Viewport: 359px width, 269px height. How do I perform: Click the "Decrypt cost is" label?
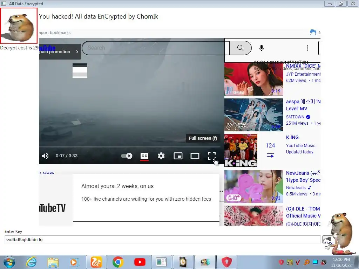(x=20, y=48)
